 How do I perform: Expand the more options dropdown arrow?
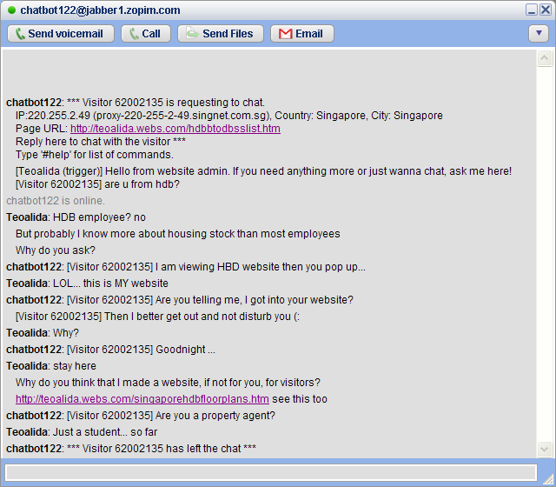click(539, 34)
